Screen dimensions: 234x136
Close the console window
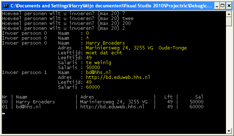coord(229,6)
